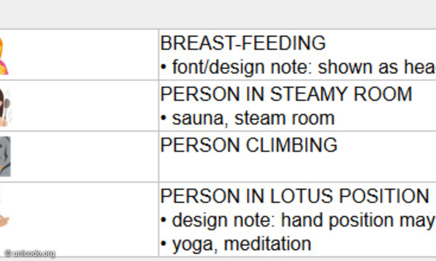This screenshot has height=261, width=436.
Task: Click the blank cell area beside the climbing emoji
Action: [85, 157]
